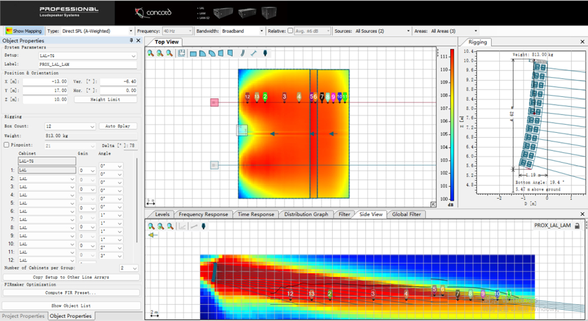The image size is (588, 321).
Task: Click Show Object List button
Action: coord(71,306)
